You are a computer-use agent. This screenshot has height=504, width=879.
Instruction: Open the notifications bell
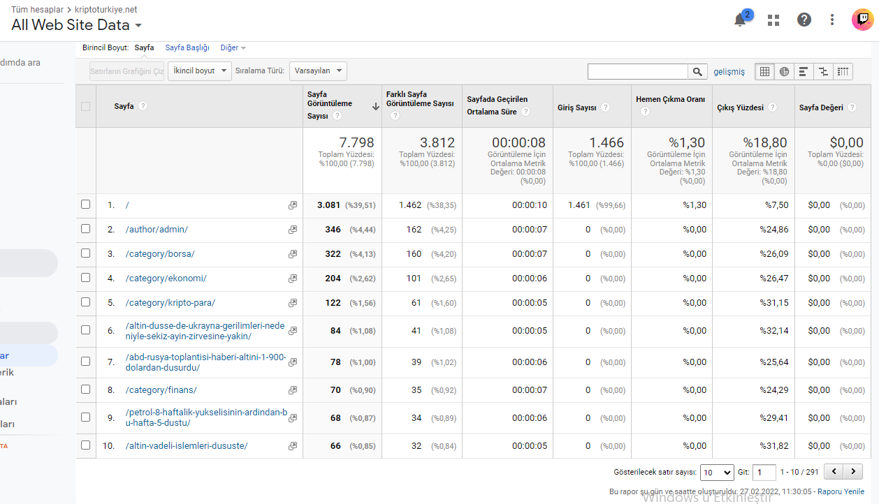click(x=740, y=20)
